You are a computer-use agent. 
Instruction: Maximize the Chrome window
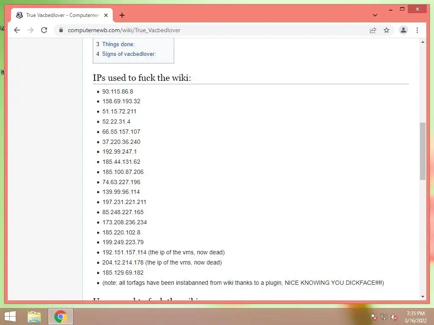pos(402,9)
